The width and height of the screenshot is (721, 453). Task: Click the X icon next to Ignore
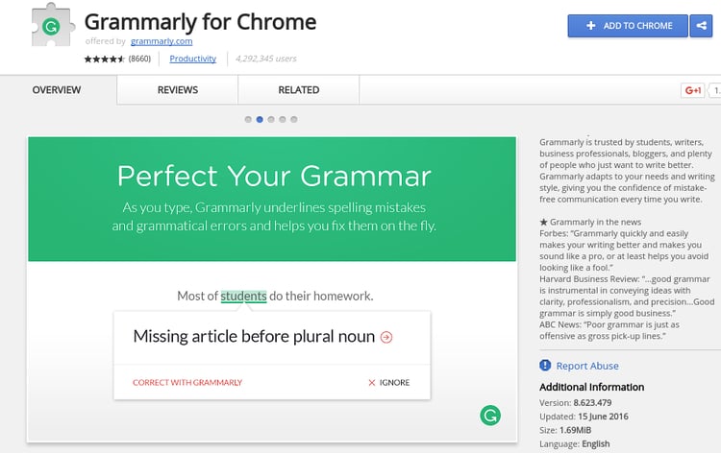(372, 382)
